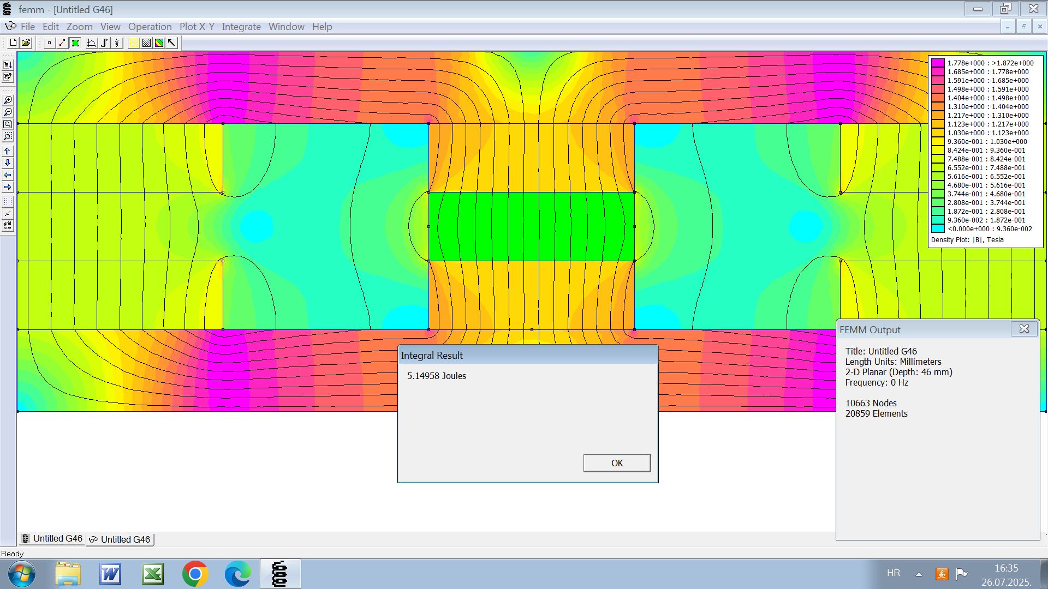Toggle show grid dots button

(8, 202)
